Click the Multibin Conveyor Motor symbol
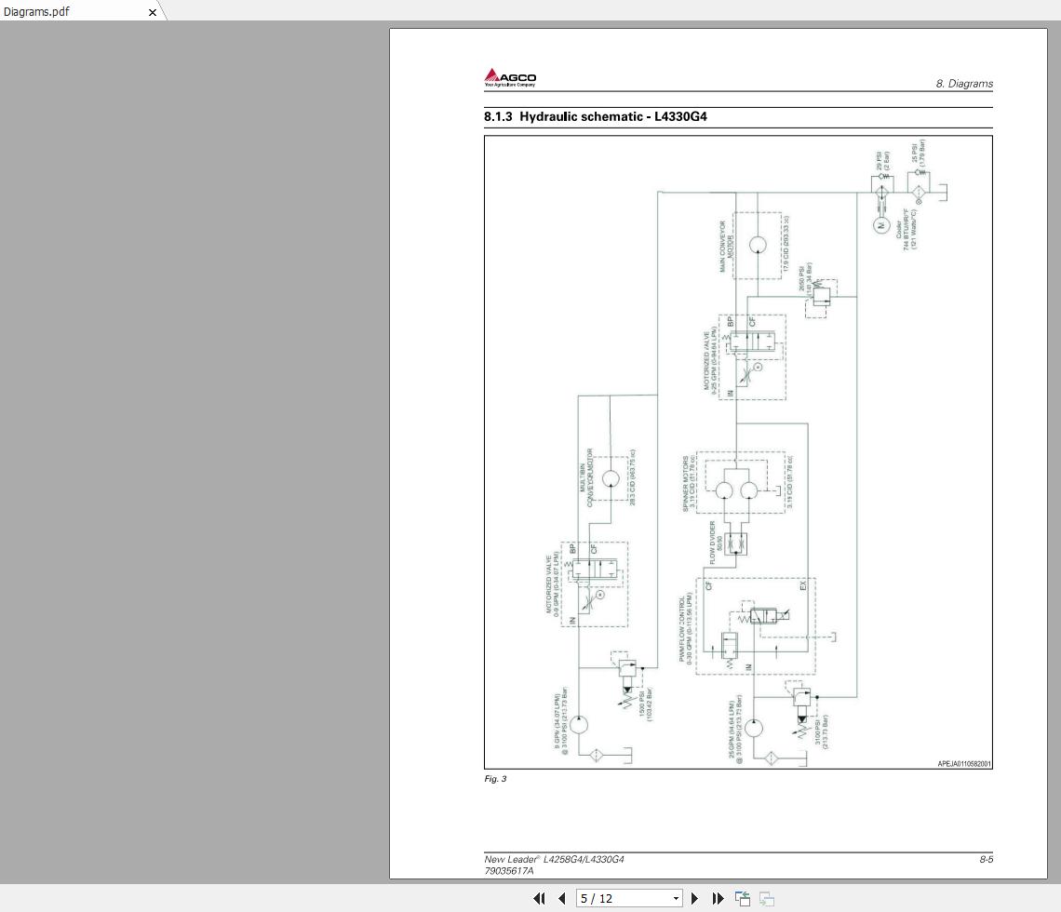Image resolution: width=1061 pixels, height=912 pixels. click(611, 479)
